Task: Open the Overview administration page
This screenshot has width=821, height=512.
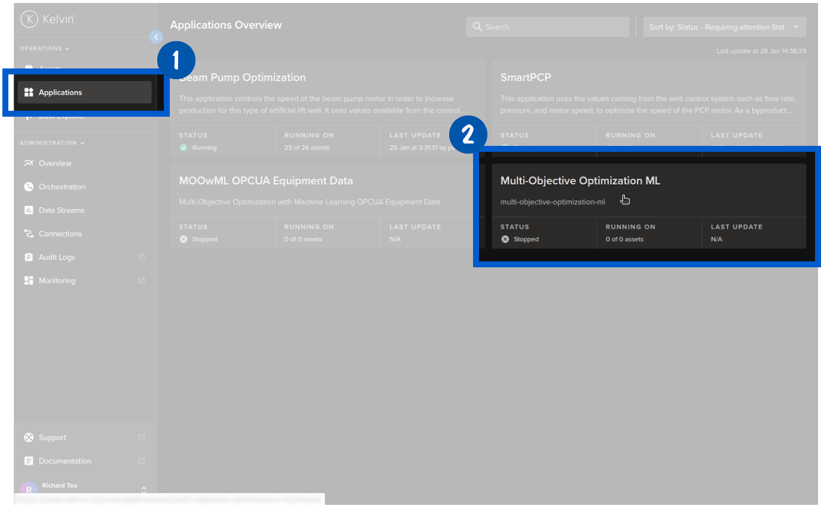Action: 55,163
